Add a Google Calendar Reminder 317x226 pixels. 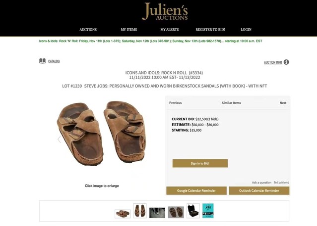click(x=196, y=190)
